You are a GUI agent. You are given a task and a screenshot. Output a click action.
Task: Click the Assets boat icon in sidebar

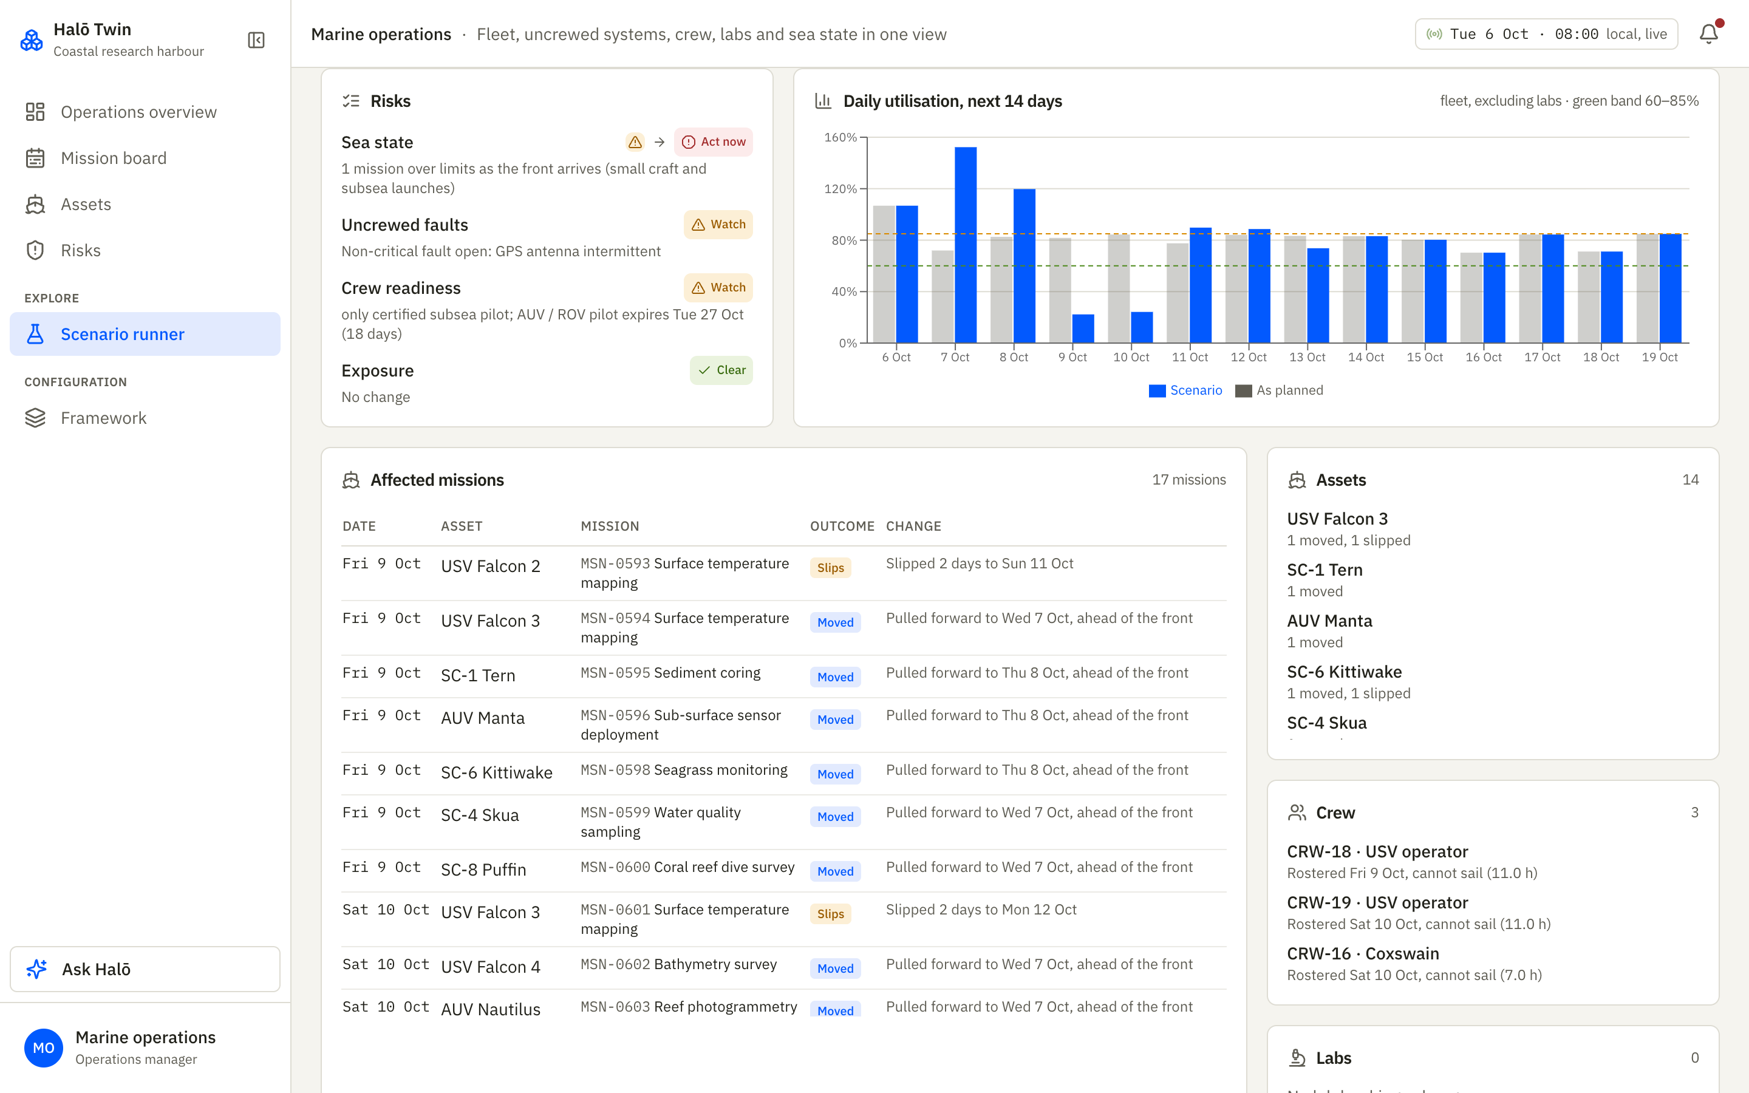35,205
